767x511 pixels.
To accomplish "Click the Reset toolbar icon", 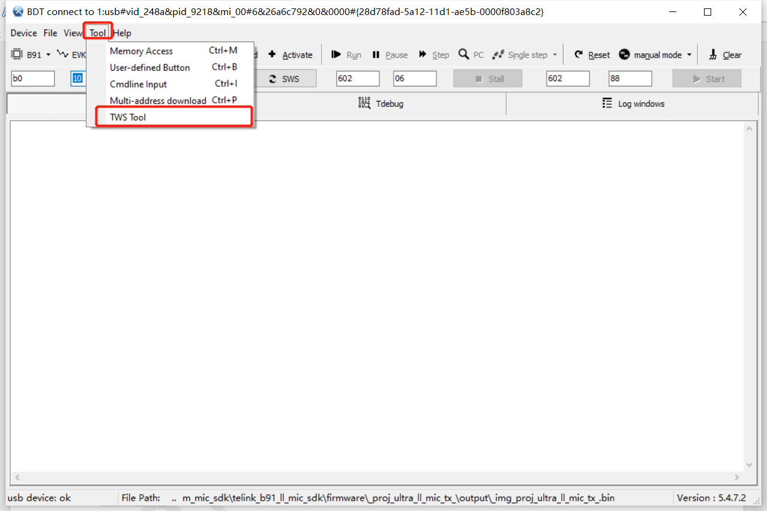I will tap(579, 55).
